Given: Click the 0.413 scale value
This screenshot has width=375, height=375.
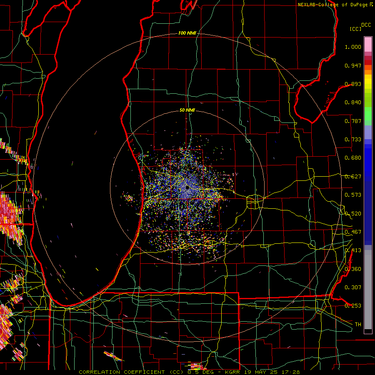Looking at the screenshot, I should tap(353, 250).
